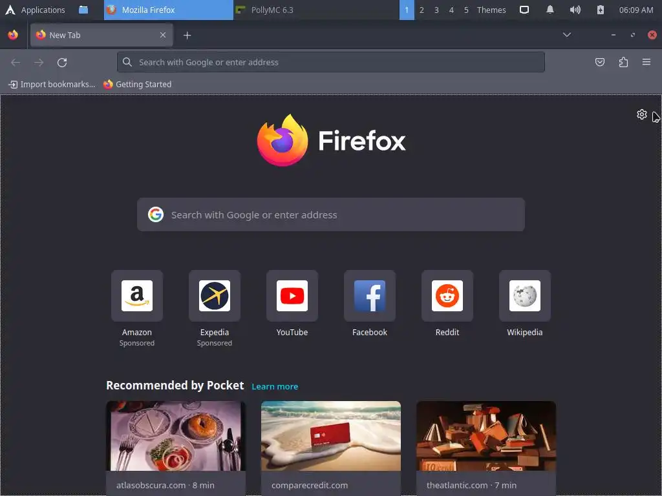The width and height of the screenshot is (662, 496).
Task: Open new tab personalize gear icon
Action: click(642, 114)
